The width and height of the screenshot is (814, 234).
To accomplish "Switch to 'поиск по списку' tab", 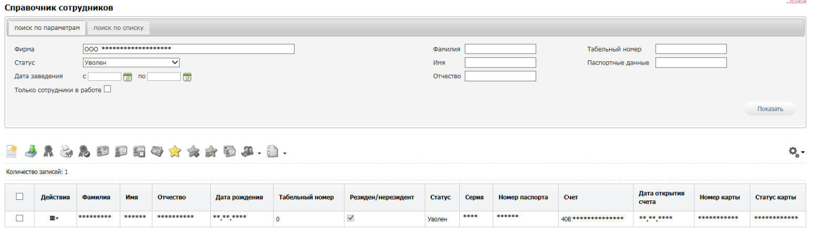I will coord(118,27).
